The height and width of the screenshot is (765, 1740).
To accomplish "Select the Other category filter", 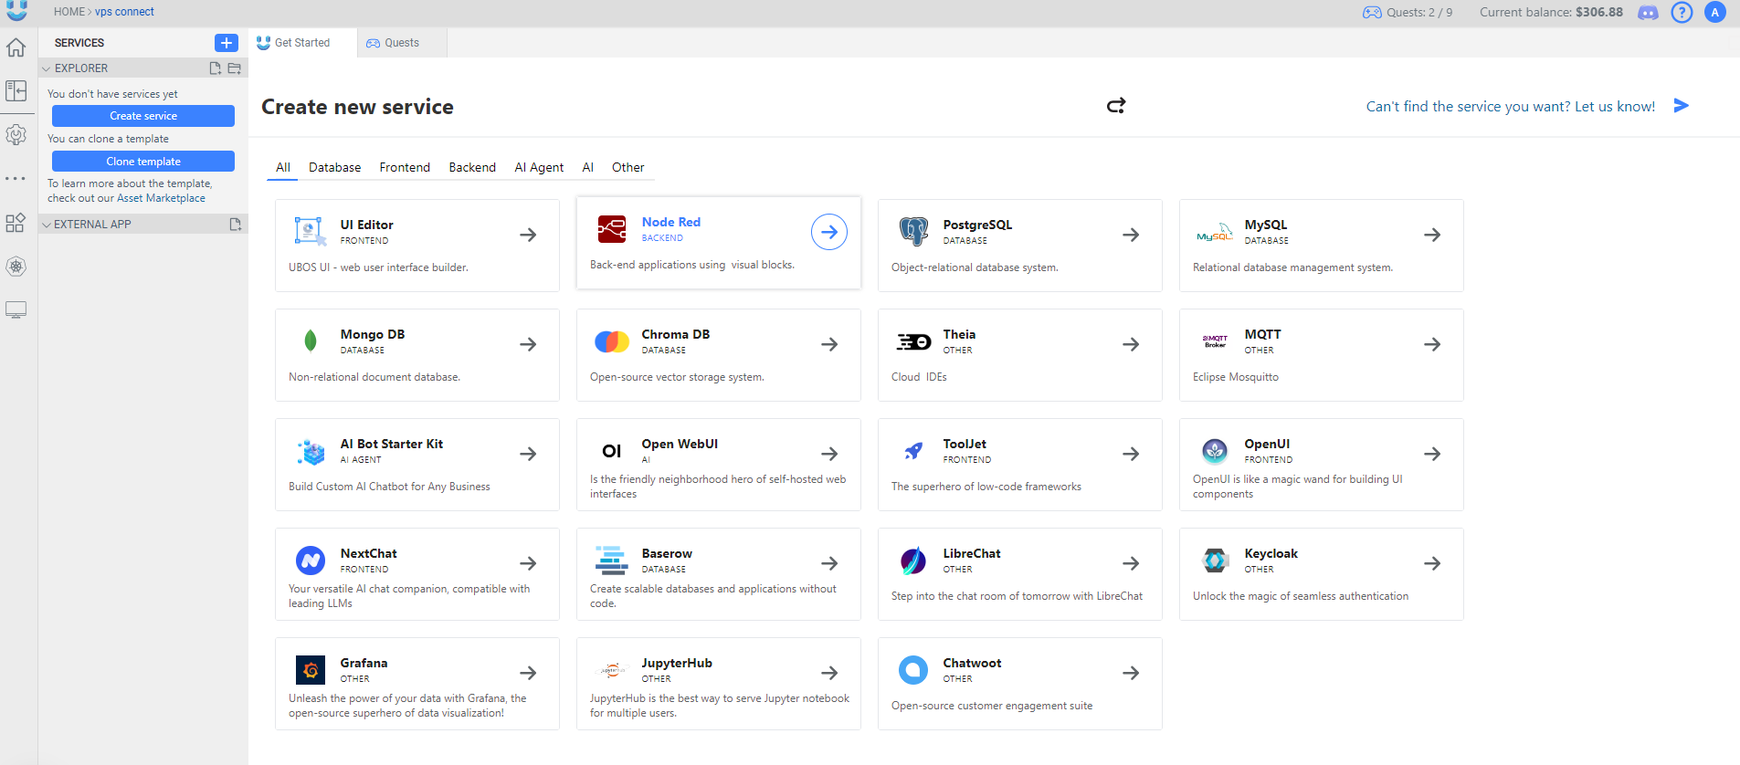I will (x=628, y=167).
